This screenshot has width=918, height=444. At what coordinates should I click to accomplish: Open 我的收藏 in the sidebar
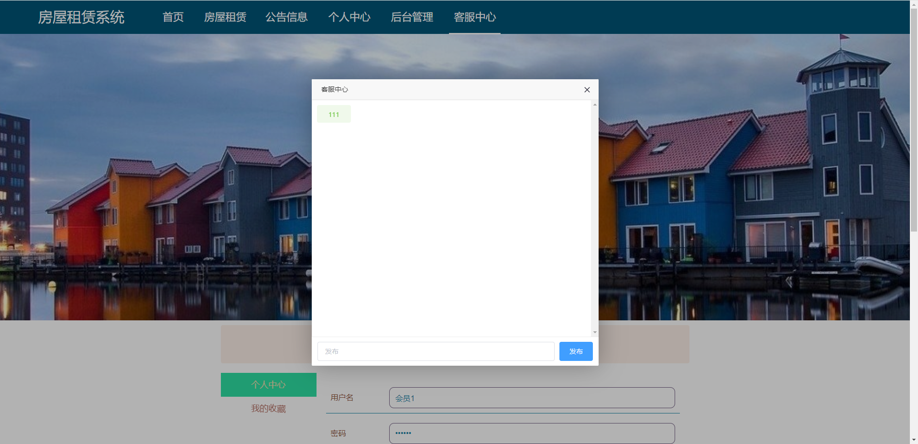(x=268, y=409)
